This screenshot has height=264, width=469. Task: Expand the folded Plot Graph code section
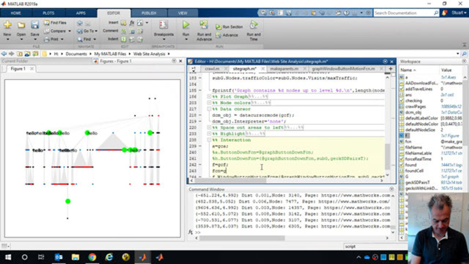pos(210,96)
